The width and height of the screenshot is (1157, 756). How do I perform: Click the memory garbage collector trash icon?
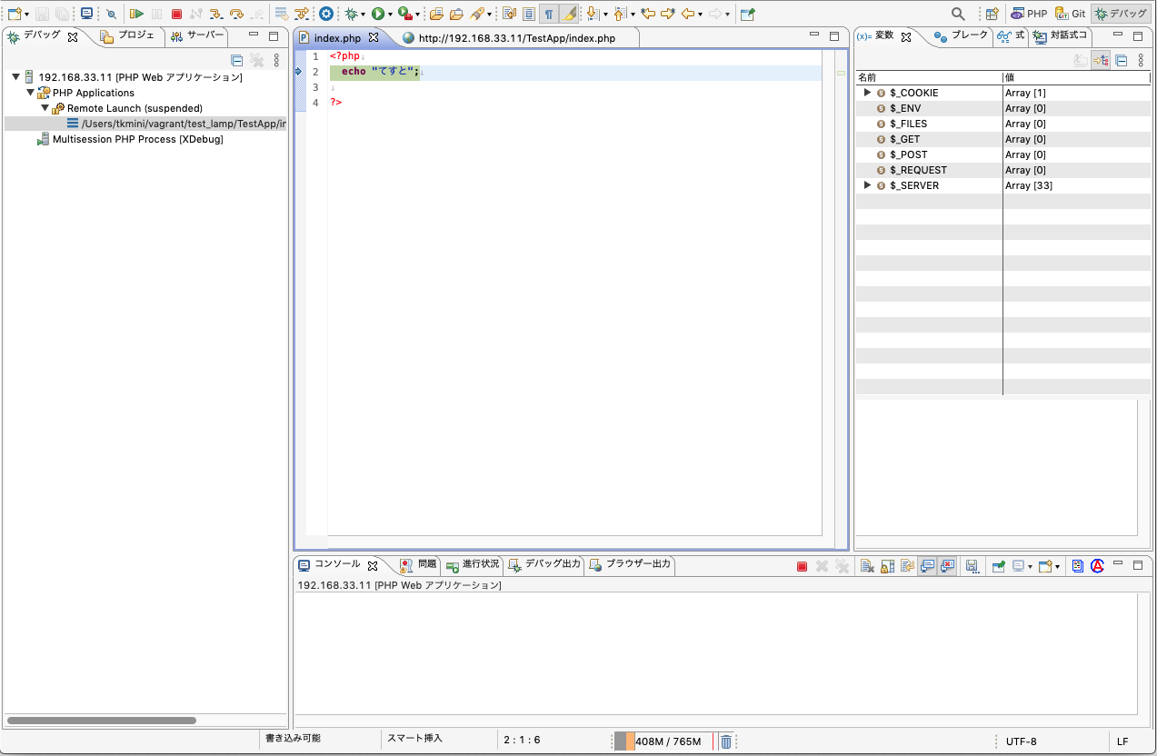click(x=726, y=741)
